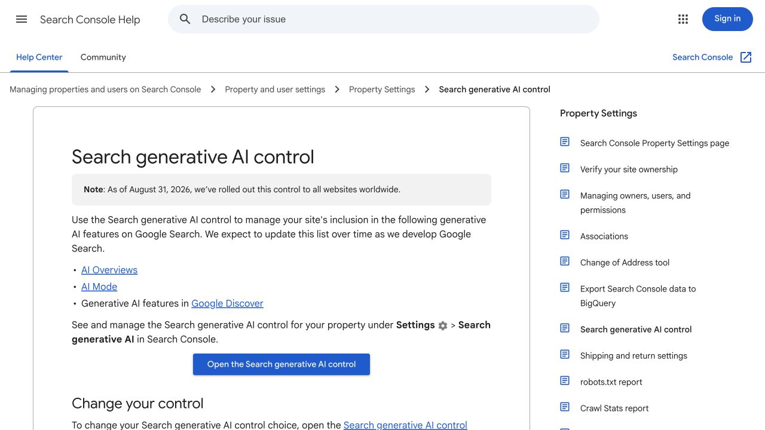
Task: Click the article icon beside Managing owners, users, and permissions
Action: 565,194
